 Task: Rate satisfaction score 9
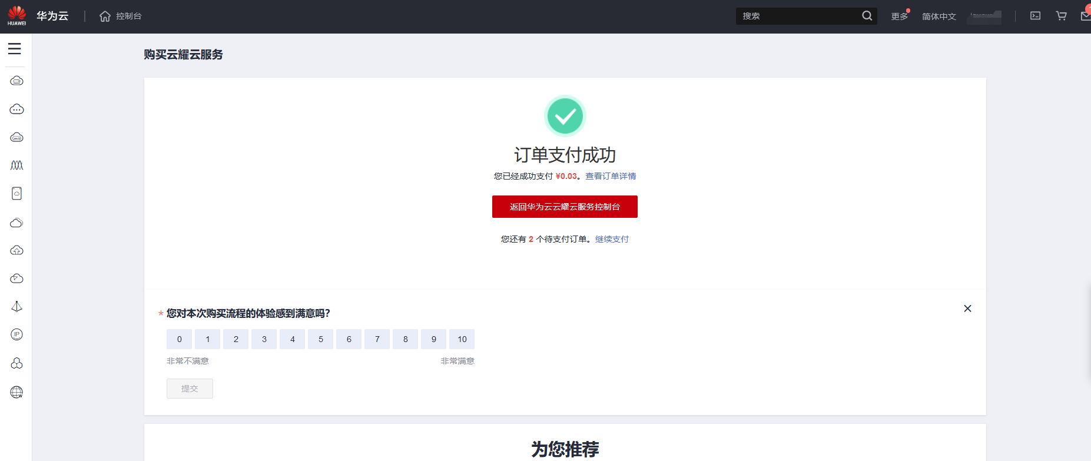[434, 339]
